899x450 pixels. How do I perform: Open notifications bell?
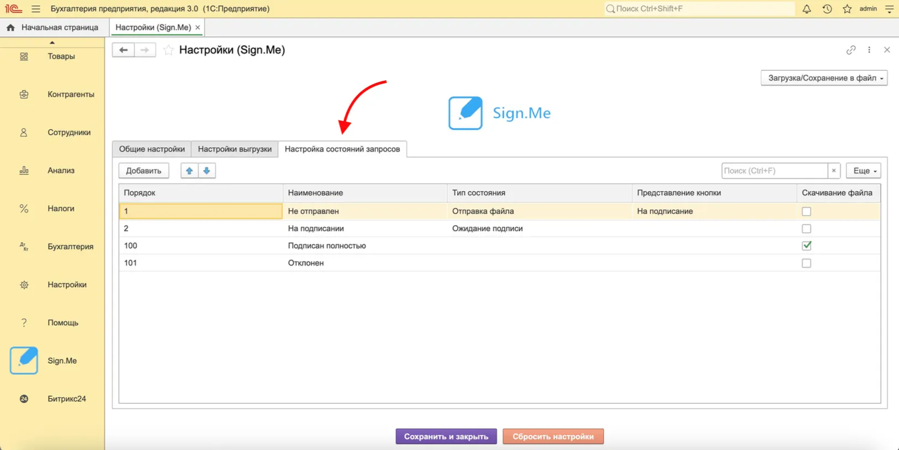(x=807, y=9)
